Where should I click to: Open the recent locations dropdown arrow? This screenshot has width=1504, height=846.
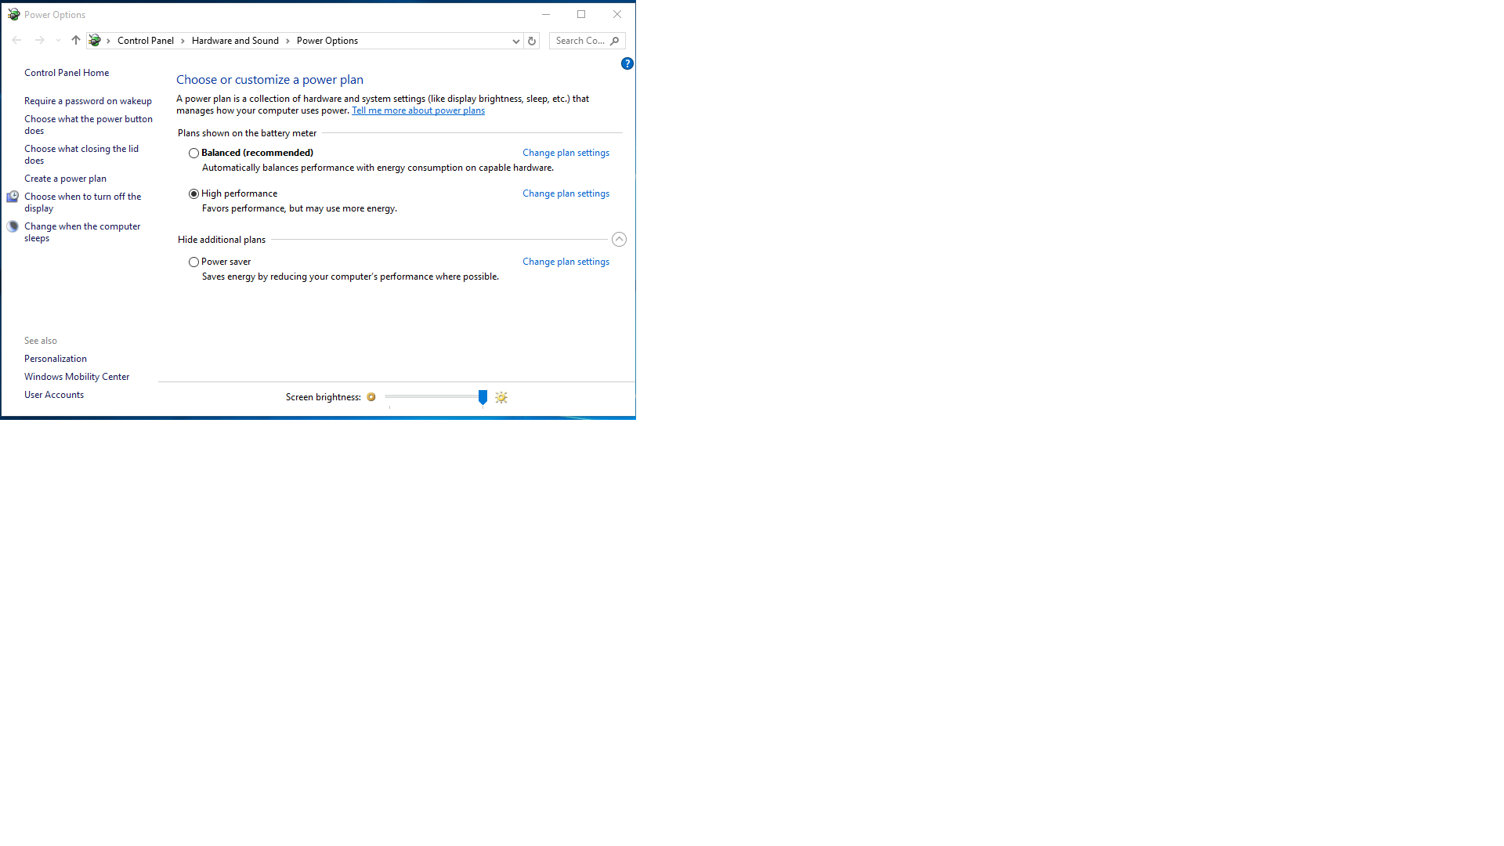(58, 41)
